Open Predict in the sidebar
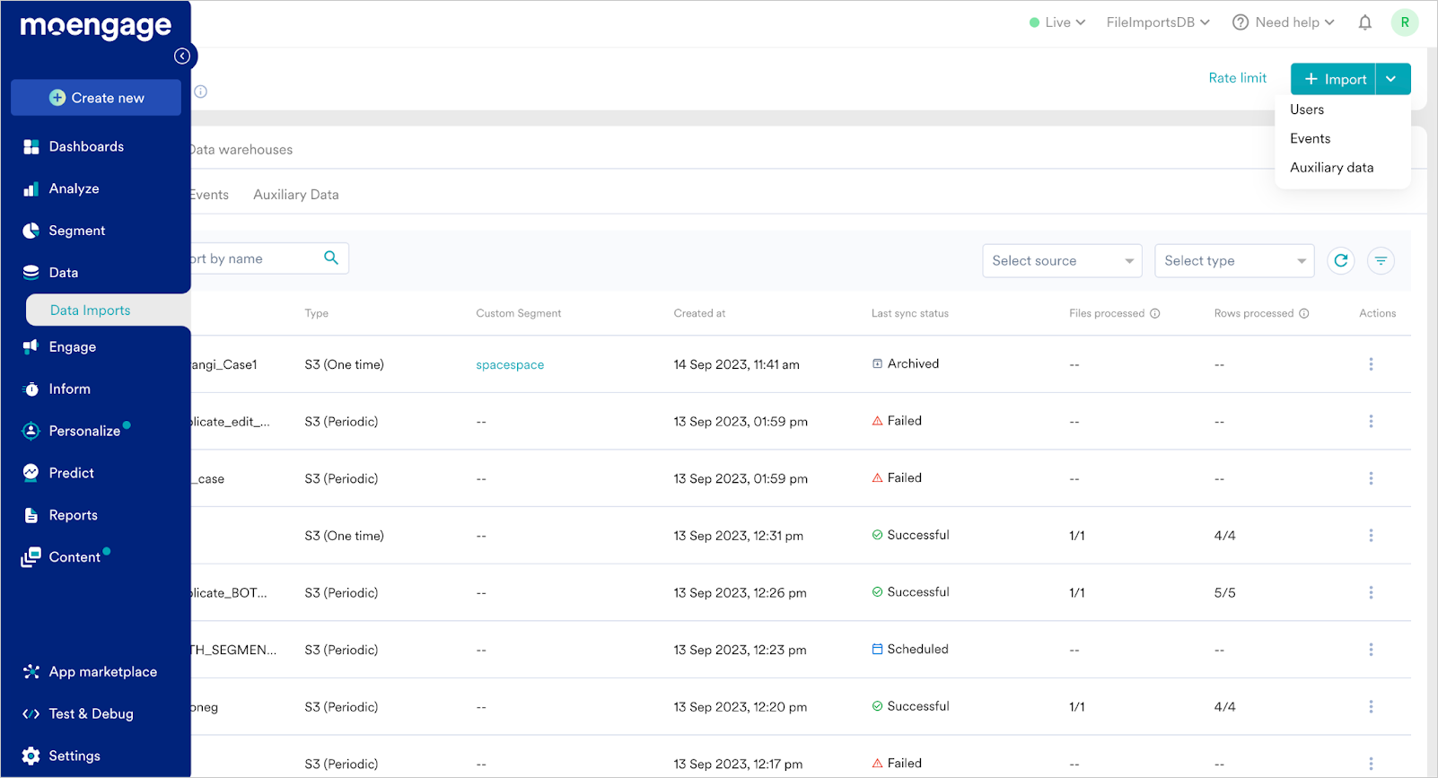Viewport: 1438px width, 778px height. pyautogui.click(x=72, y=473)
